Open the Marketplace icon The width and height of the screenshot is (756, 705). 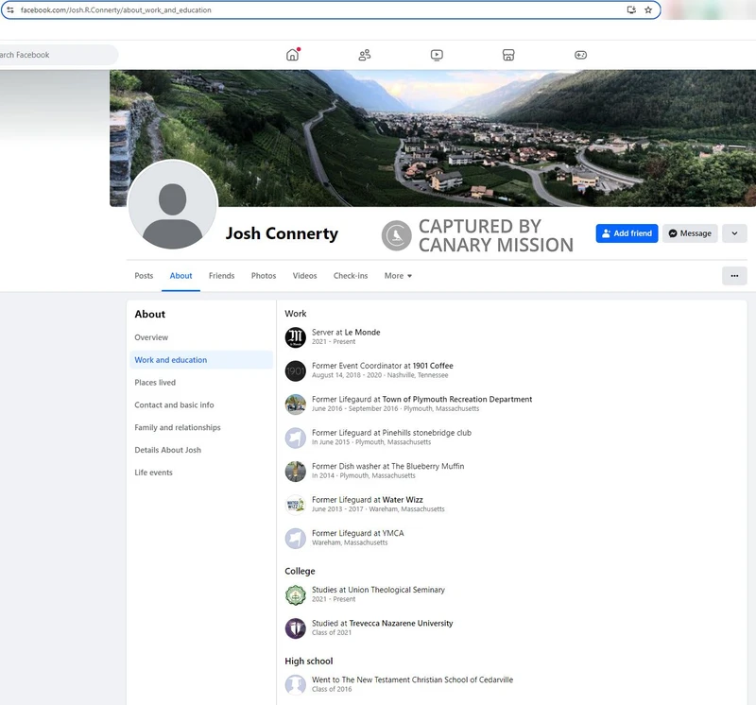pyautogui.click(x=507, y=55)
